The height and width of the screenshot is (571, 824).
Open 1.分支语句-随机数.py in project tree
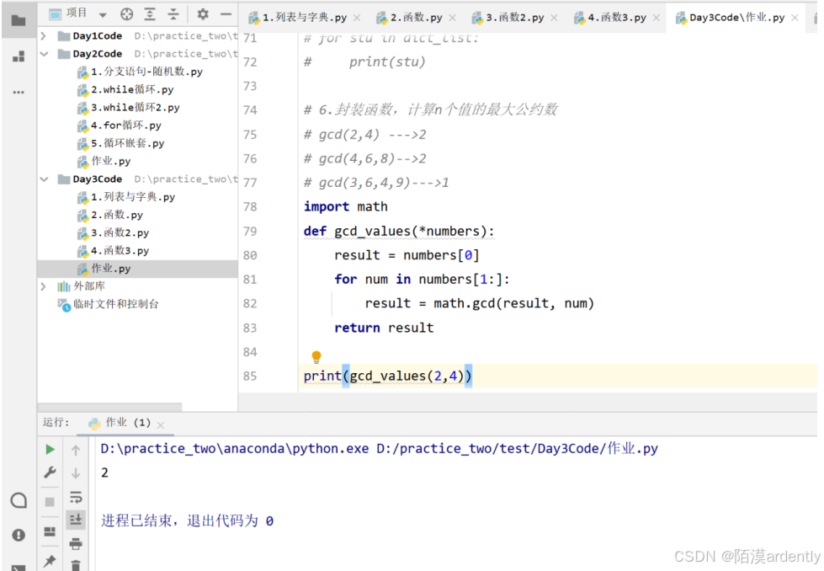[140, 72]
